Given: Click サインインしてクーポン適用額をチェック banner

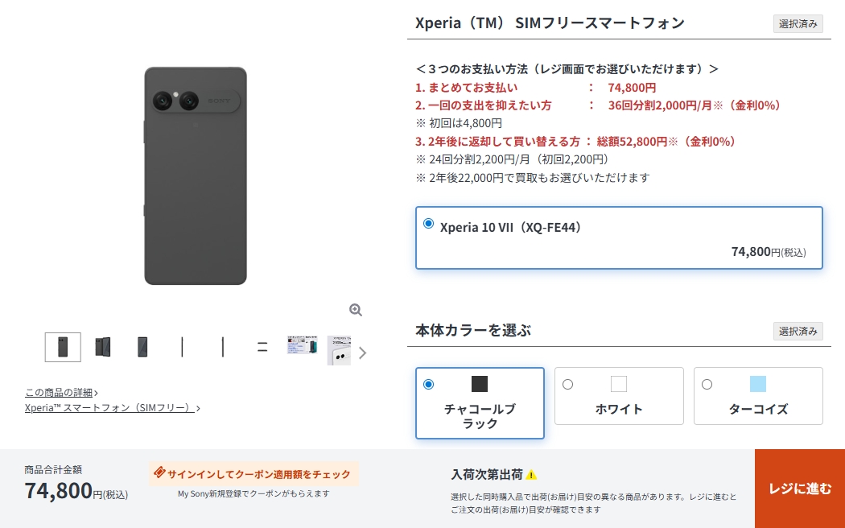Looking at the screenshot, I should [253, 473].
